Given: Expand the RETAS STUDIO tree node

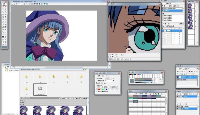Looking at the screenshot, I should click(x=5, y=71).
